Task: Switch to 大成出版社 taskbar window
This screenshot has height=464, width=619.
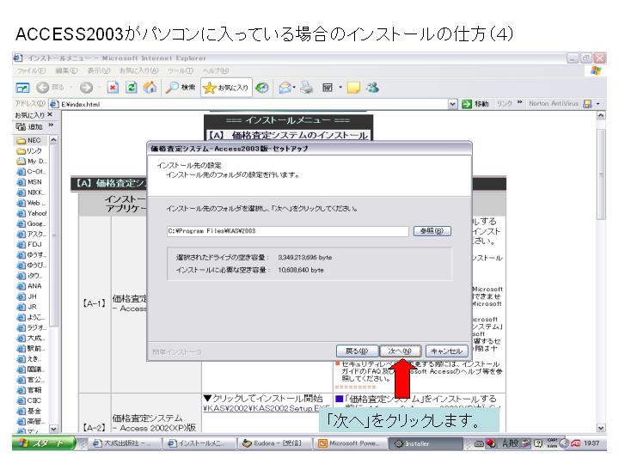Action: [125, 443]
